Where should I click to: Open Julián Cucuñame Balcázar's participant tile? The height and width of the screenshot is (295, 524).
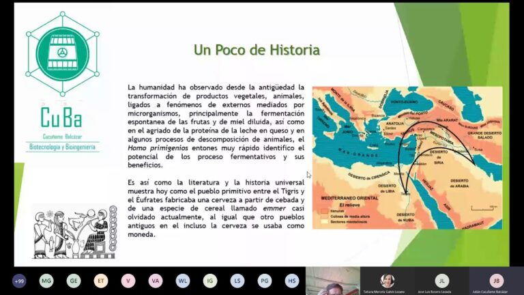[496, 281]
